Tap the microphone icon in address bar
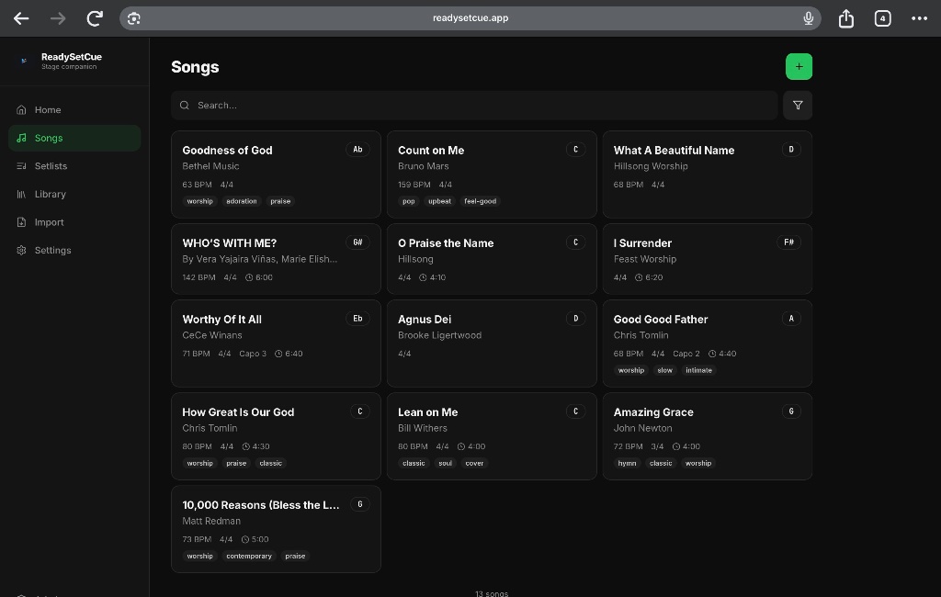941x597 pixels. coord(808,18)
